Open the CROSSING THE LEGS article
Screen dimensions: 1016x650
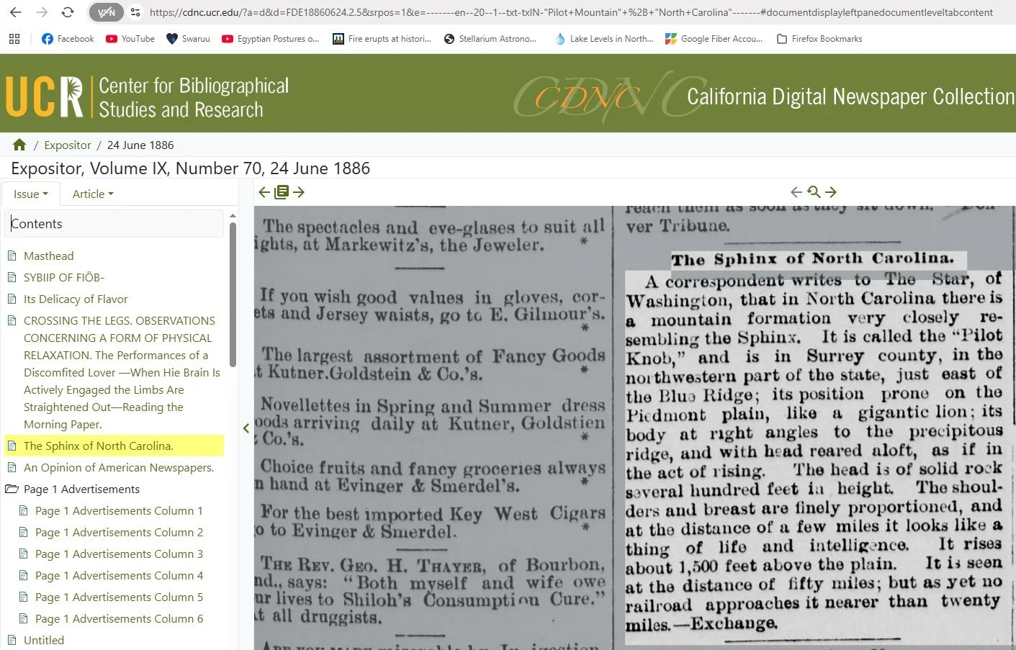click(x=122, y=372)
